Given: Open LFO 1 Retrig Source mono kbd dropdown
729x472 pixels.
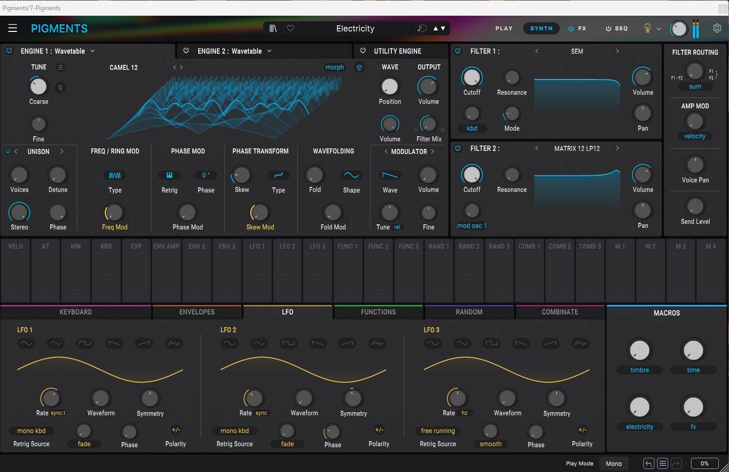Looking at the screenshot, I should pos(31,431).
